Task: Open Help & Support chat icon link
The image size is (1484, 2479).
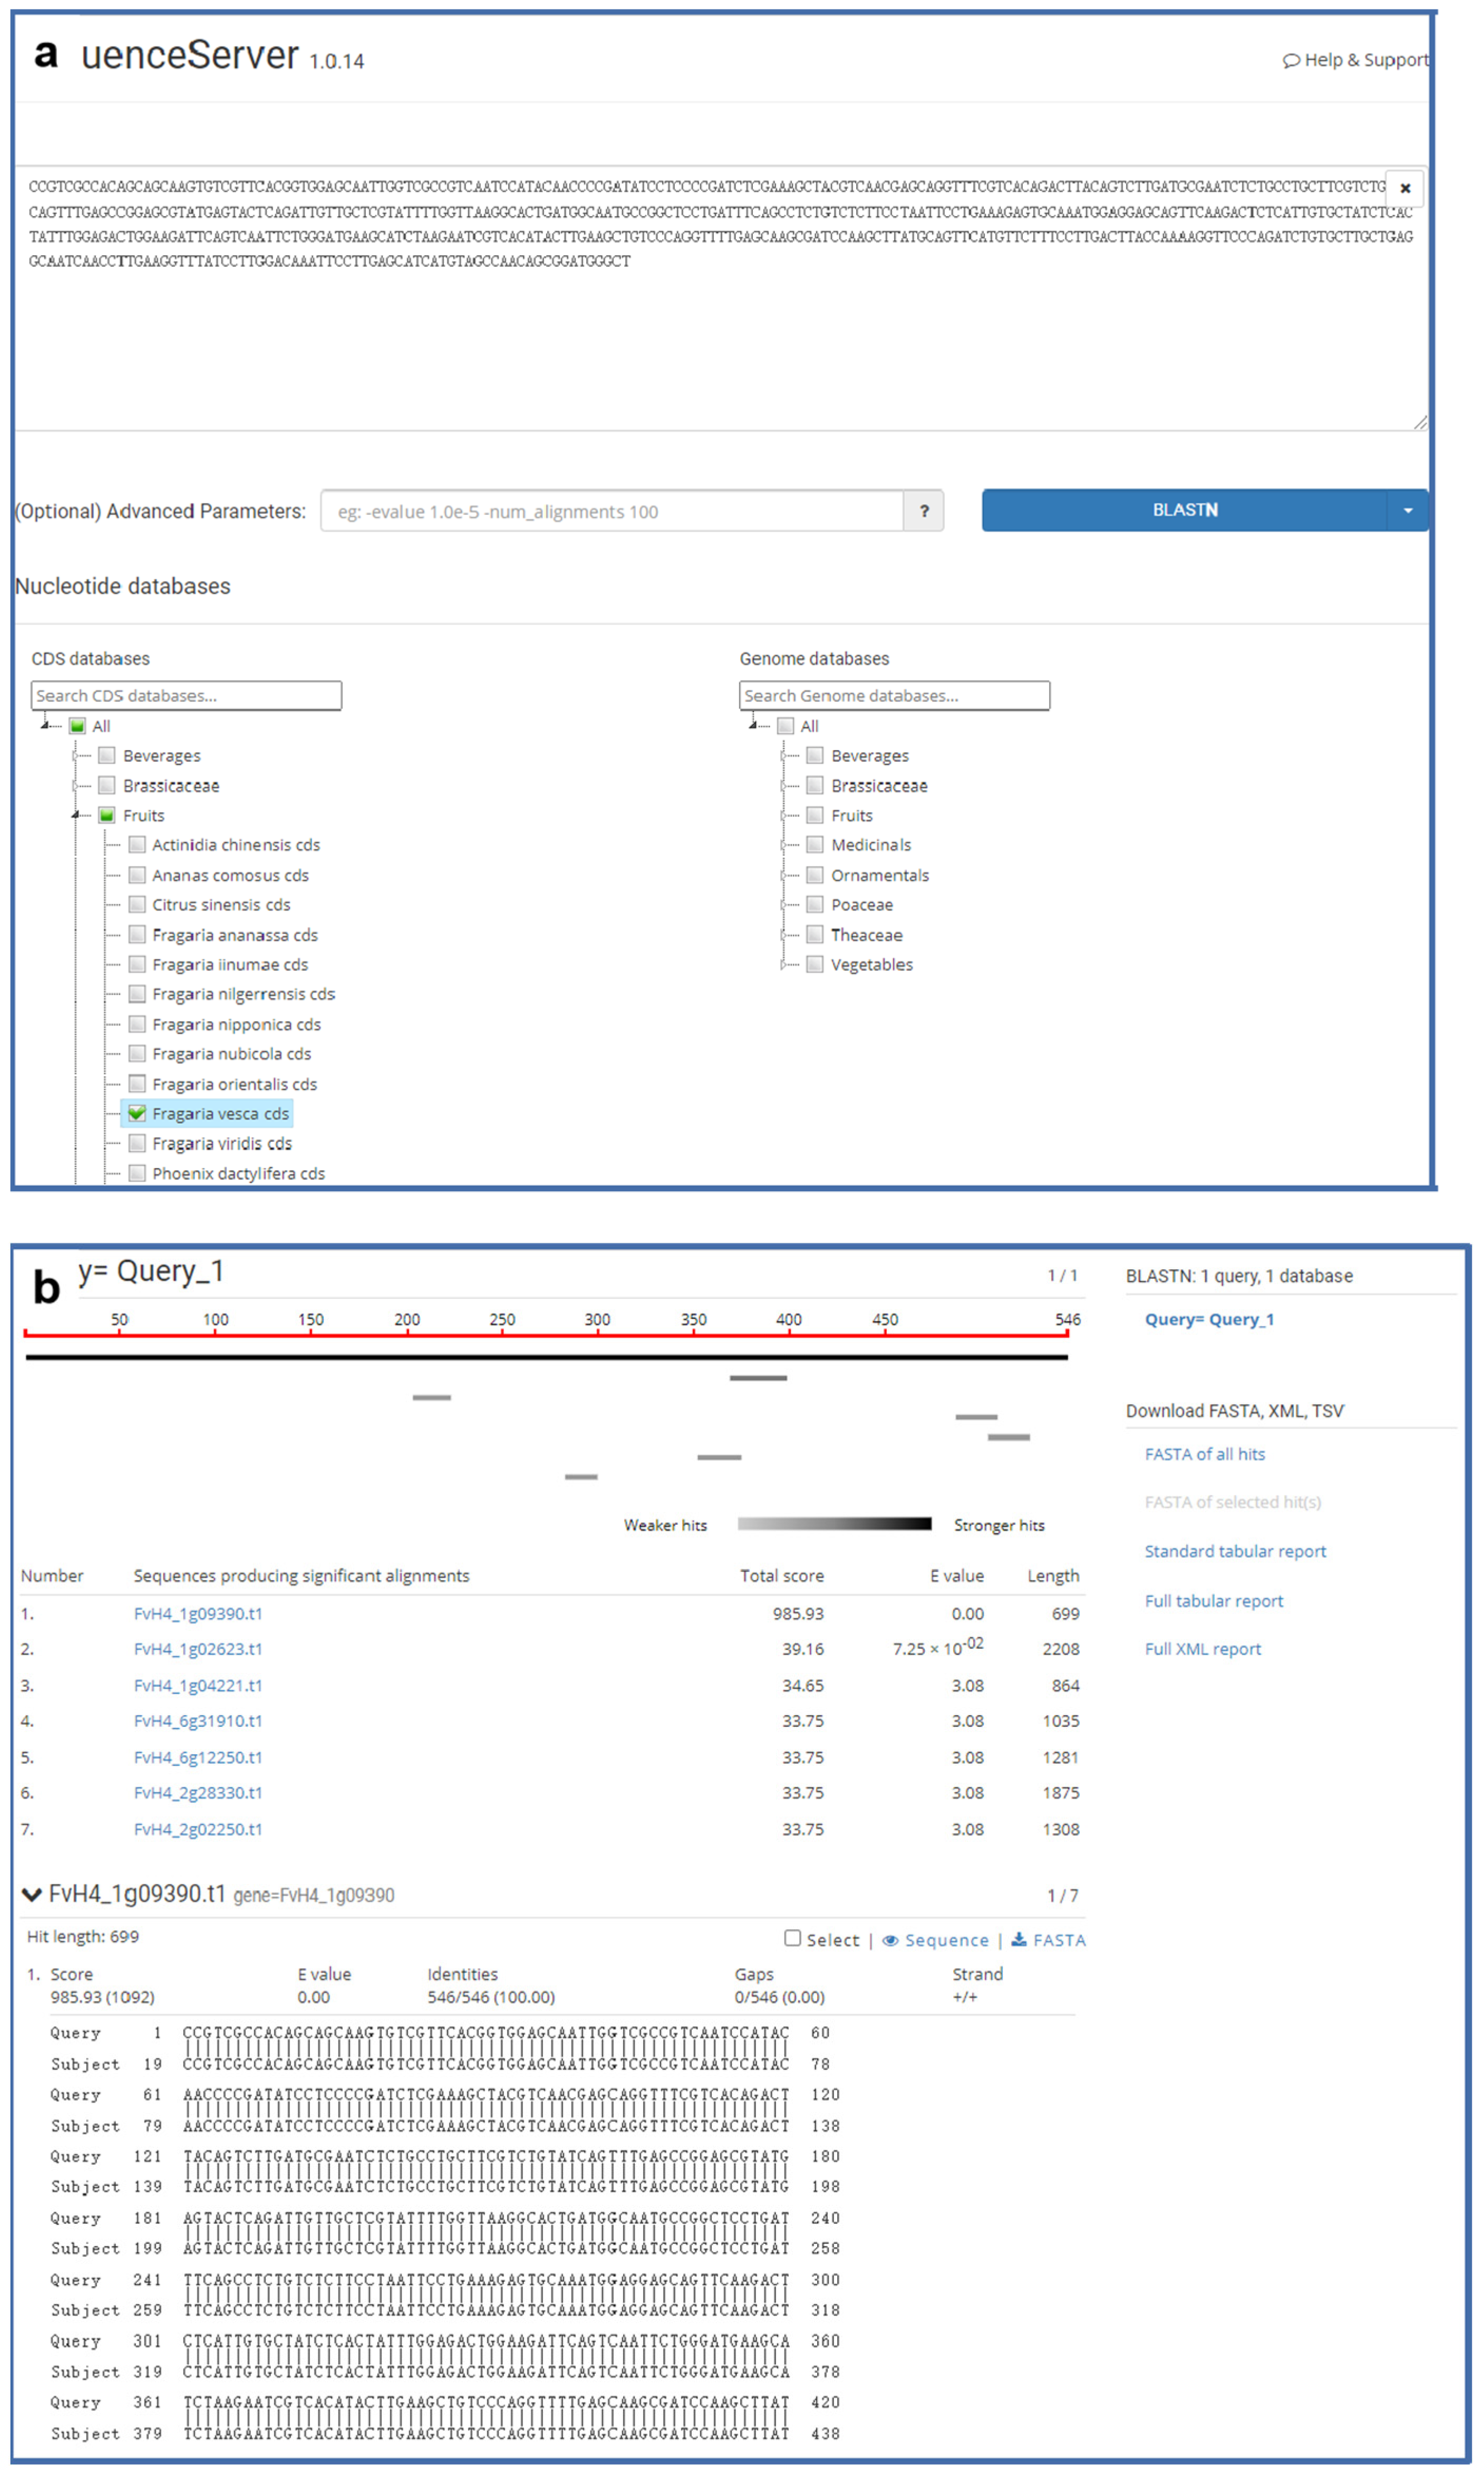Action: click(x=1291, y=60)
